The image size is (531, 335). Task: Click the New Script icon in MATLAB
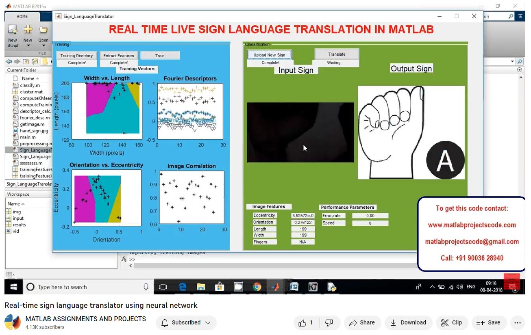pyautogui.click(x=13, y=30)
